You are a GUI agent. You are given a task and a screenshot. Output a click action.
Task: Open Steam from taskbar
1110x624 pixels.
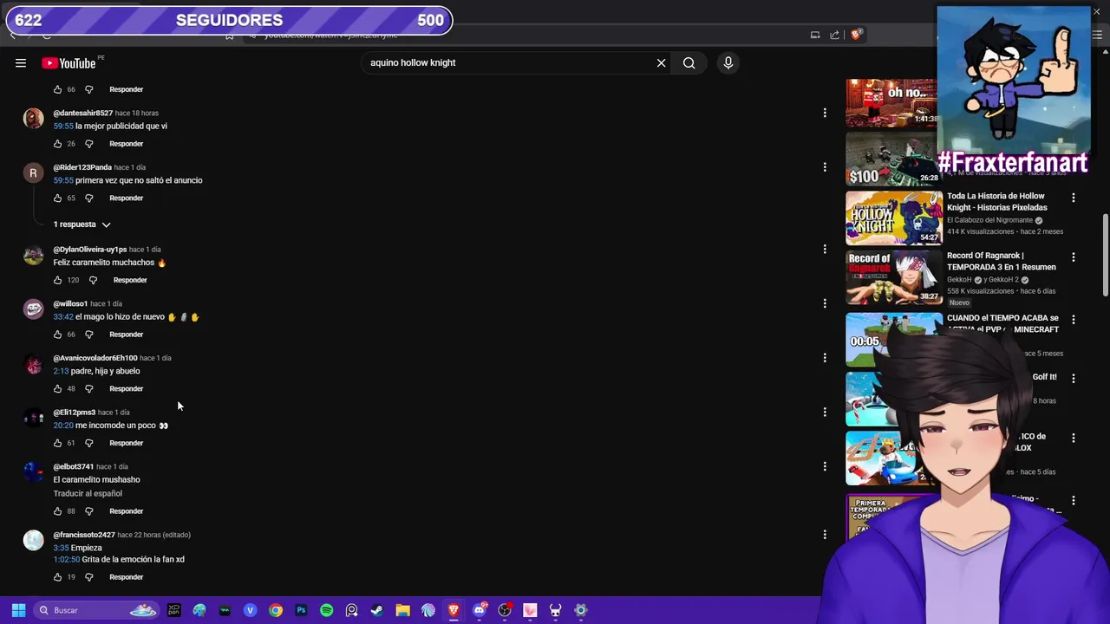[x=377, y=610]
